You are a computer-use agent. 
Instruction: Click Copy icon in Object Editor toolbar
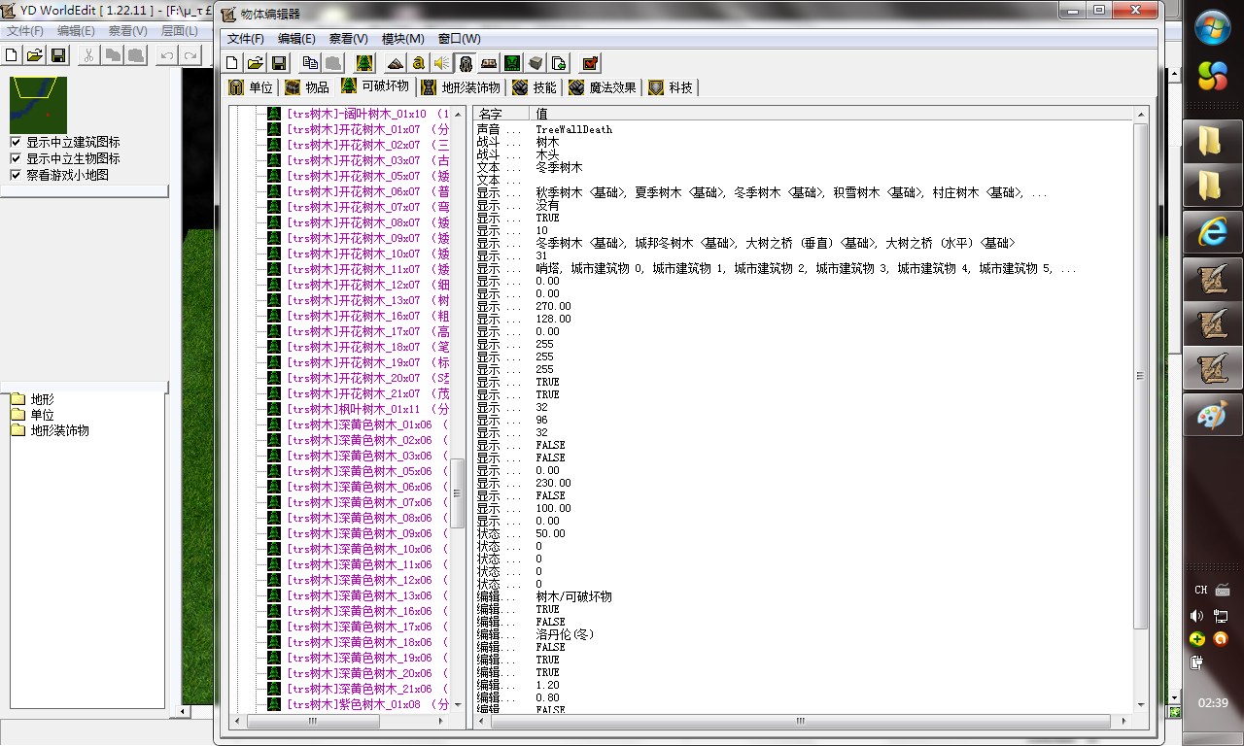[x=310, y=63]
